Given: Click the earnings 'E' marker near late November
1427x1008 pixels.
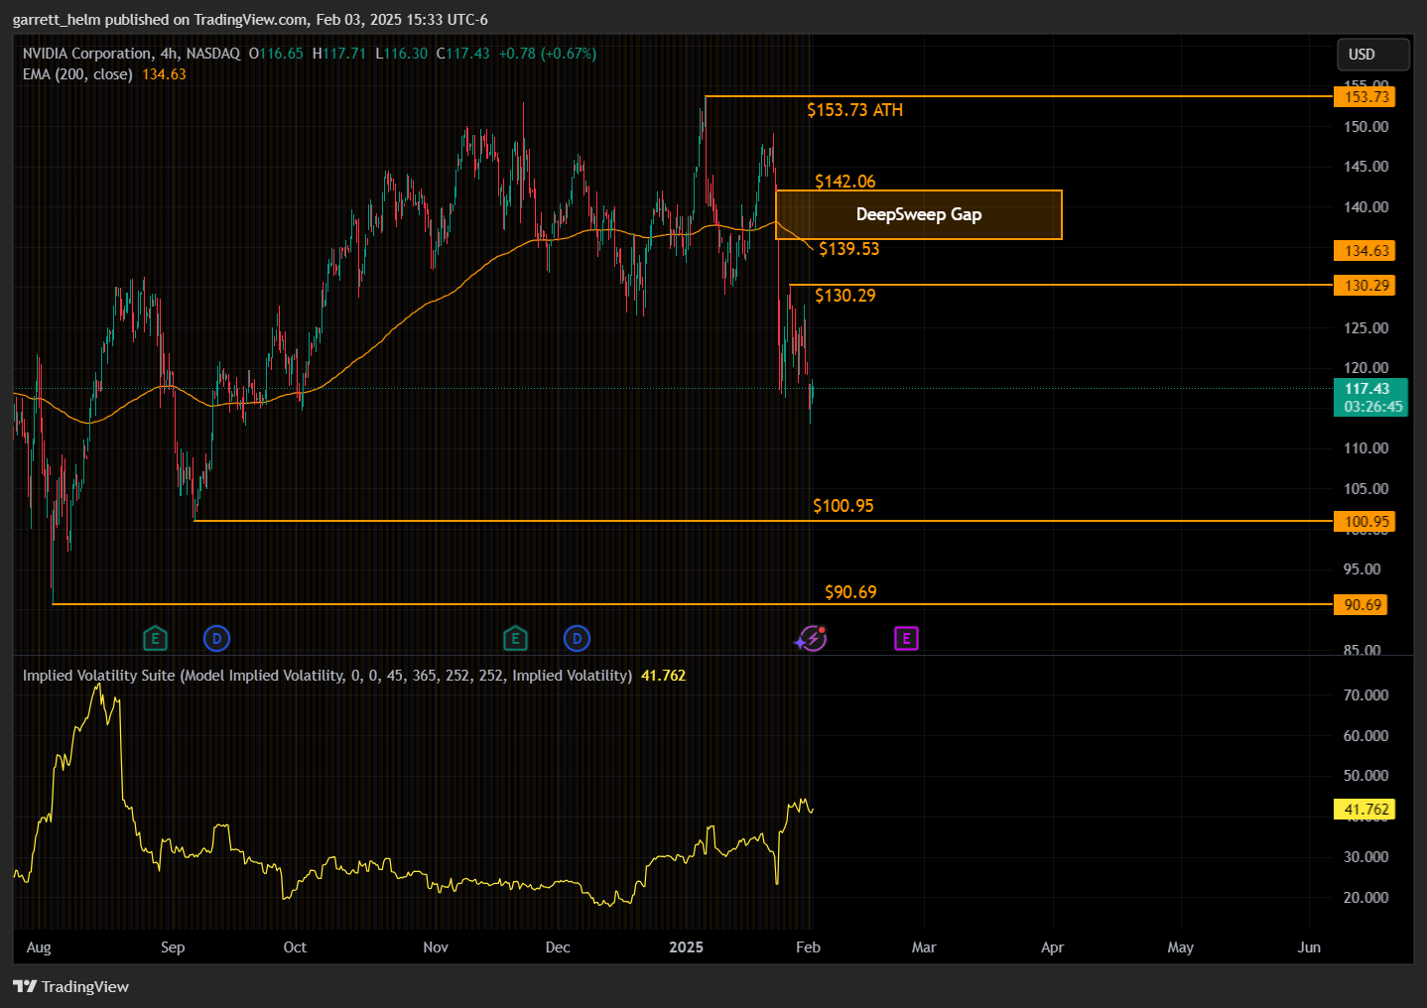Looking at the screenshot, I should (x=514, y=639).
